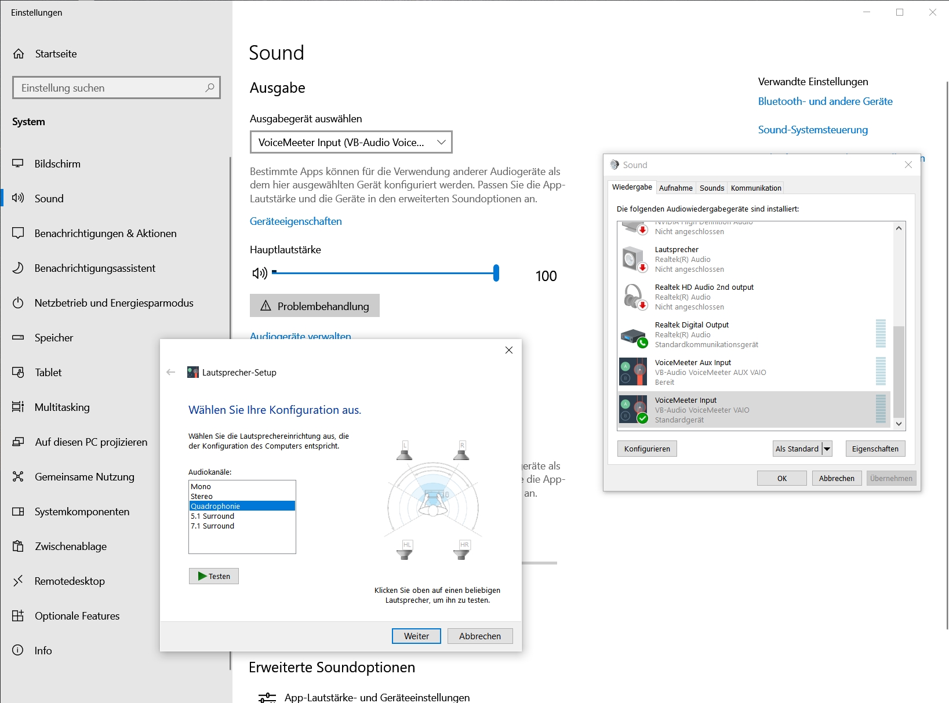This screenshot has width=949, height=703.
Task: Open Bluetooth- und andere Geräte link
Action: click(825, 101)
